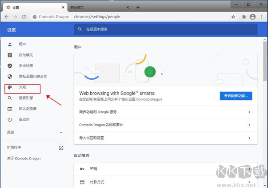Open 密码 passwords row
This screenshot has width=268, height=188.
(166, 169)
